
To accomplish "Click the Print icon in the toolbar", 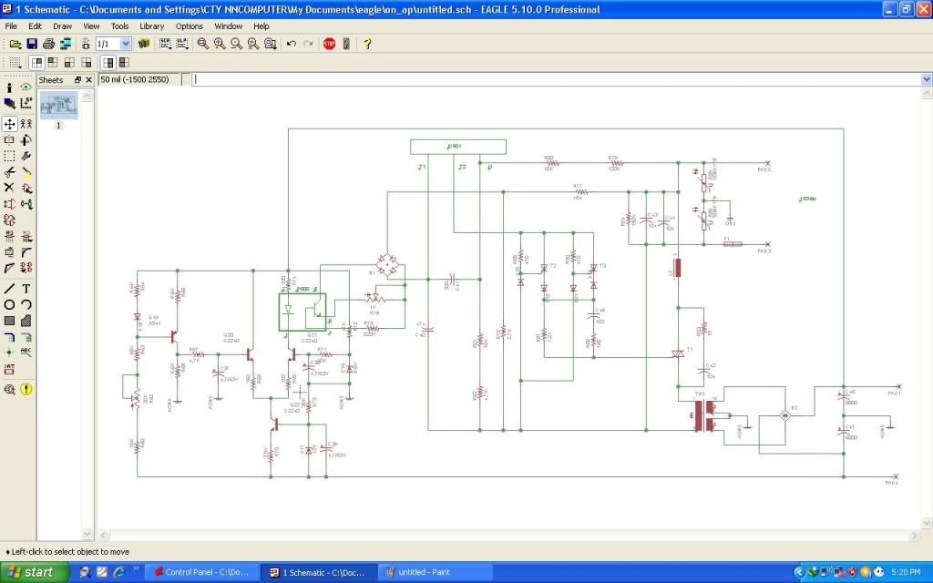I will click(49, 44).
